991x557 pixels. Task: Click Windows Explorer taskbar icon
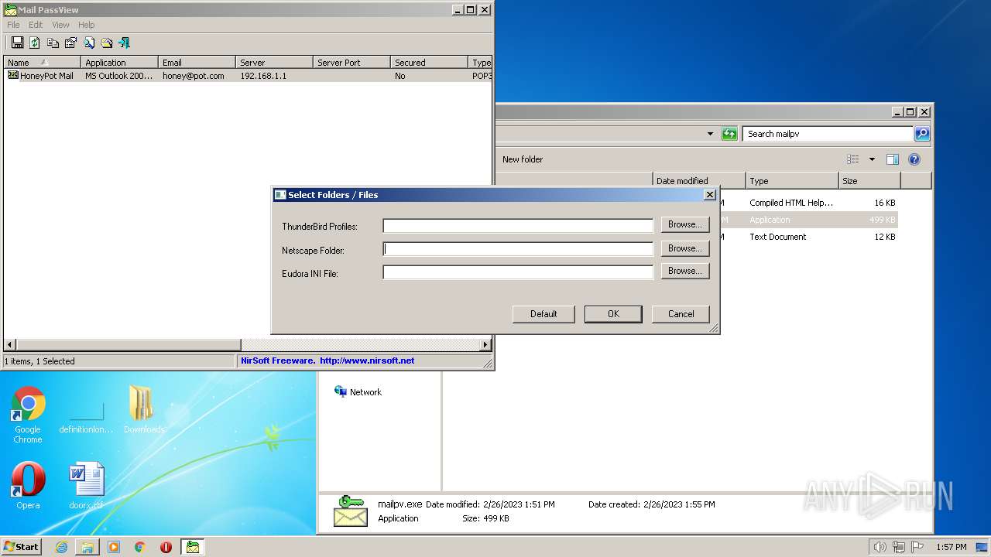coord(87,547)
